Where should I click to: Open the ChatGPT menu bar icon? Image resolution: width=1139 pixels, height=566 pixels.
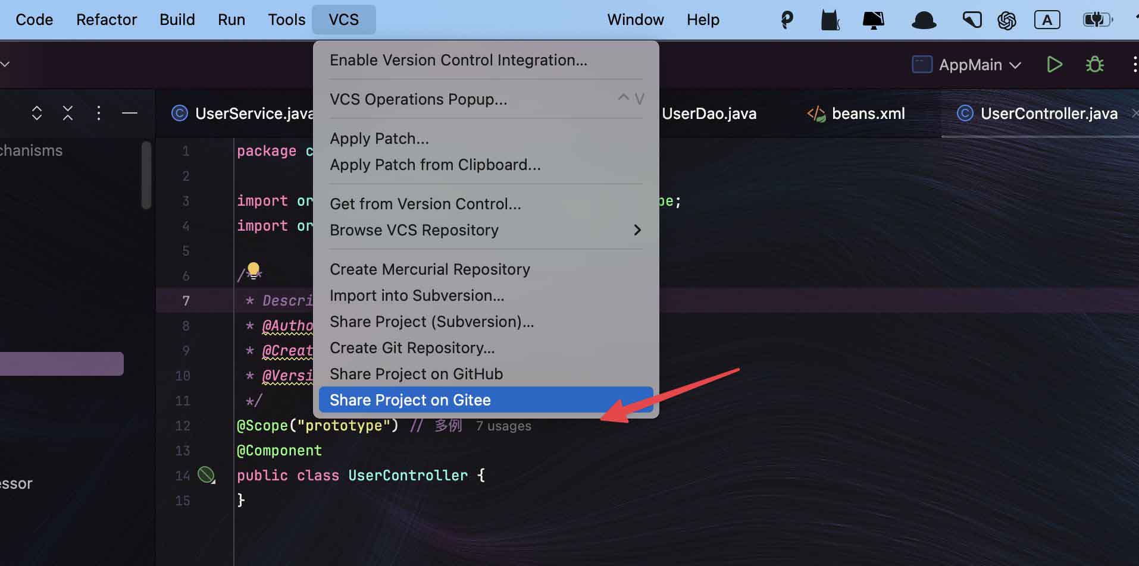pos(1006,20)
